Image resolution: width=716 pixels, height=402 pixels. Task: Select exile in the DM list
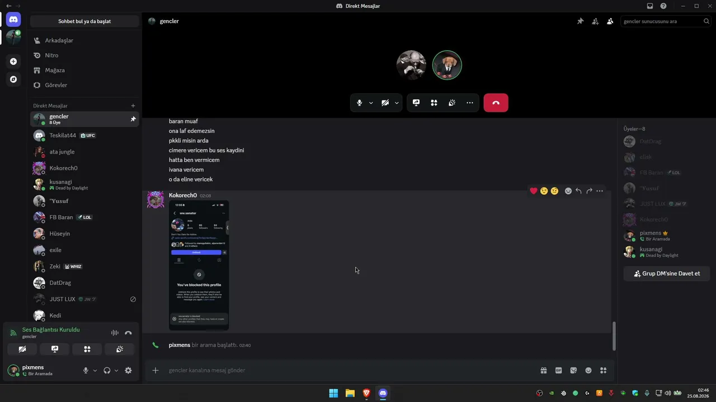84,250
